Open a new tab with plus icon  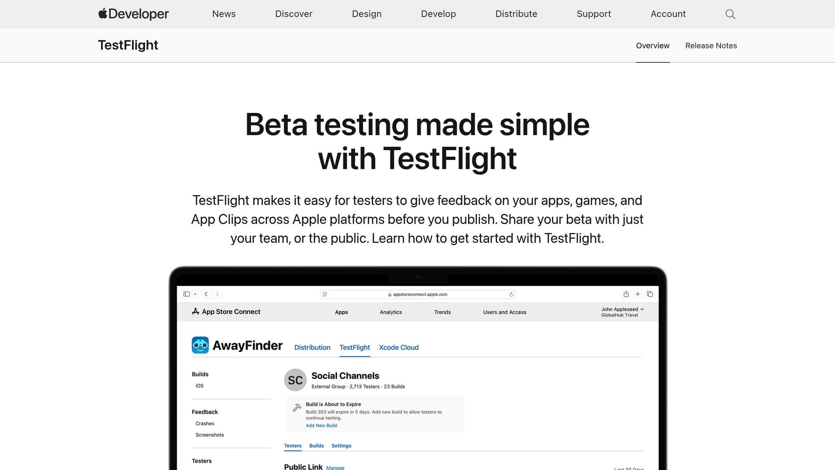coord(638,294)
